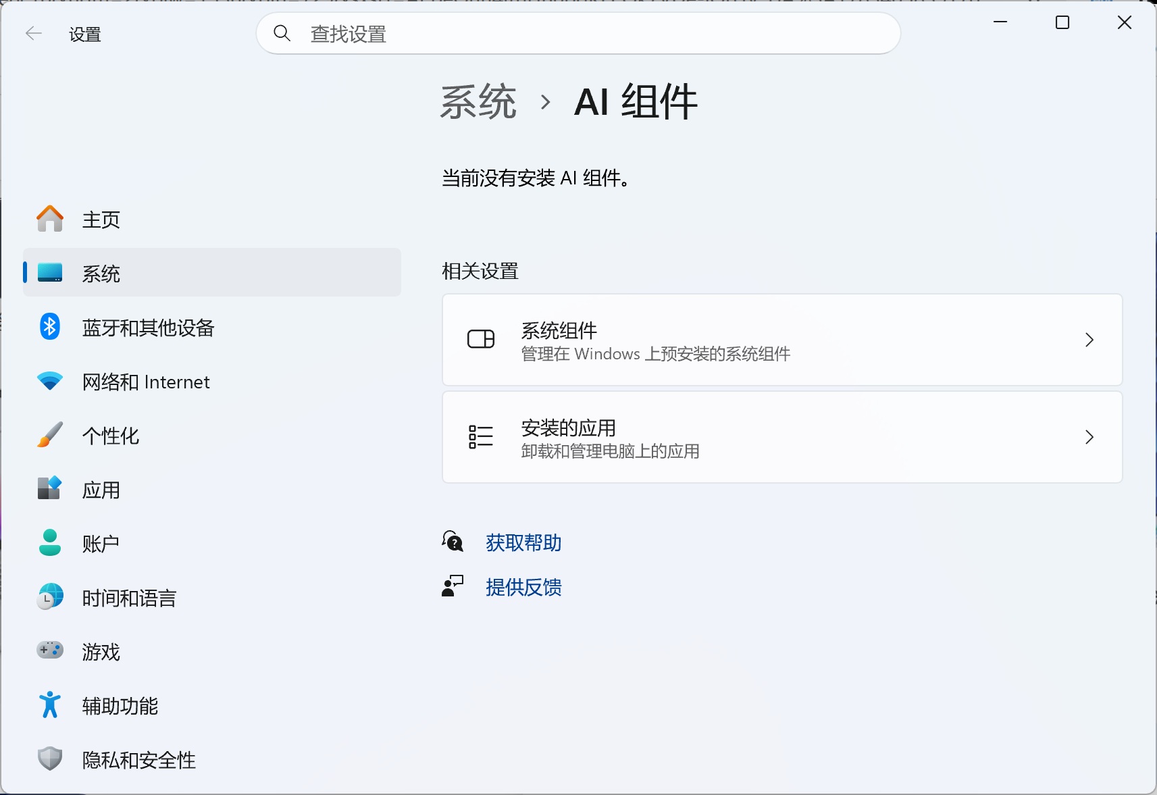Click the 游戏 gamepad icon
The width and height of the screenshot is (1157, 795).
coord(50,650)
